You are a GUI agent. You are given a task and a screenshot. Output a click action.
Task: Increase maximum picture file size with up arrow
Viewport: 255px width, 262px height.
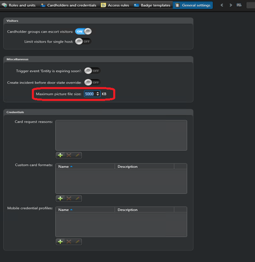[x=98, y=92]
